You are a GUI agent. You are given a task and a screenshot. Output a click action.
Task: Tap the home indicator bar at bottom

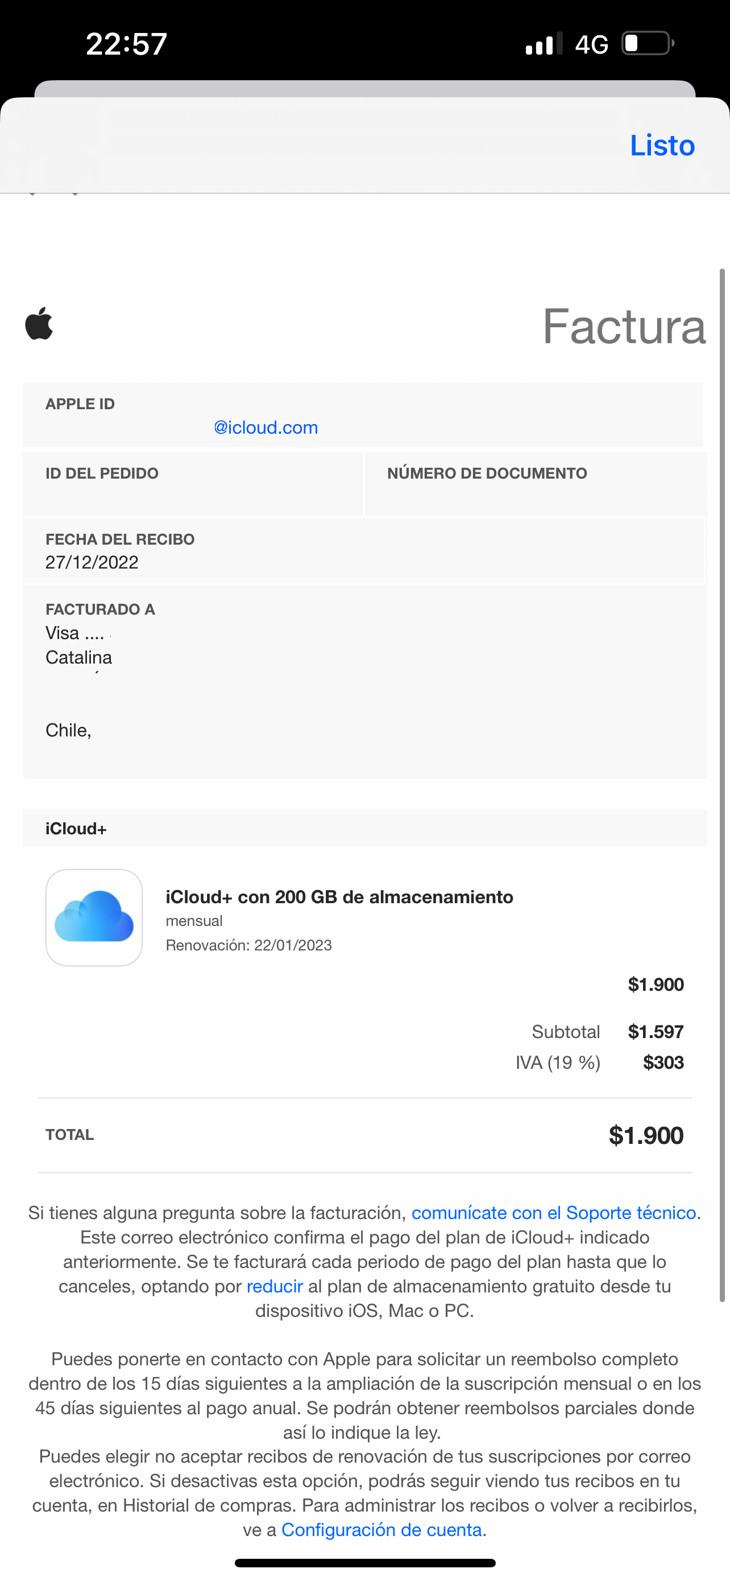[x=364, y=1563]
